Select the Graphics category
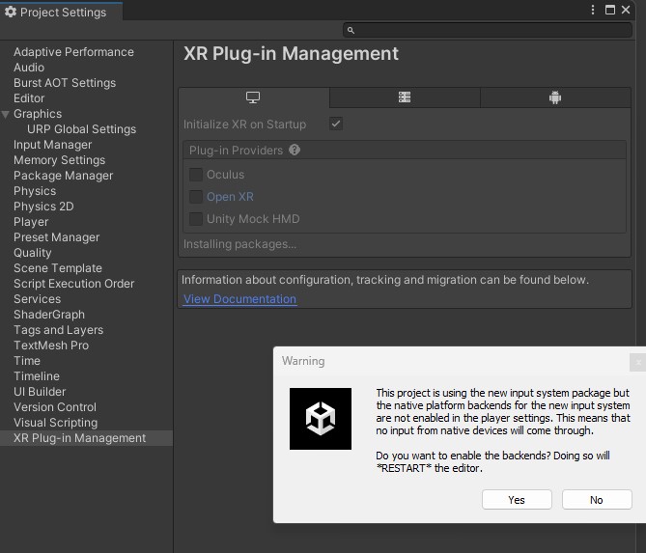The image size is (646, 553). coord(38,114)
